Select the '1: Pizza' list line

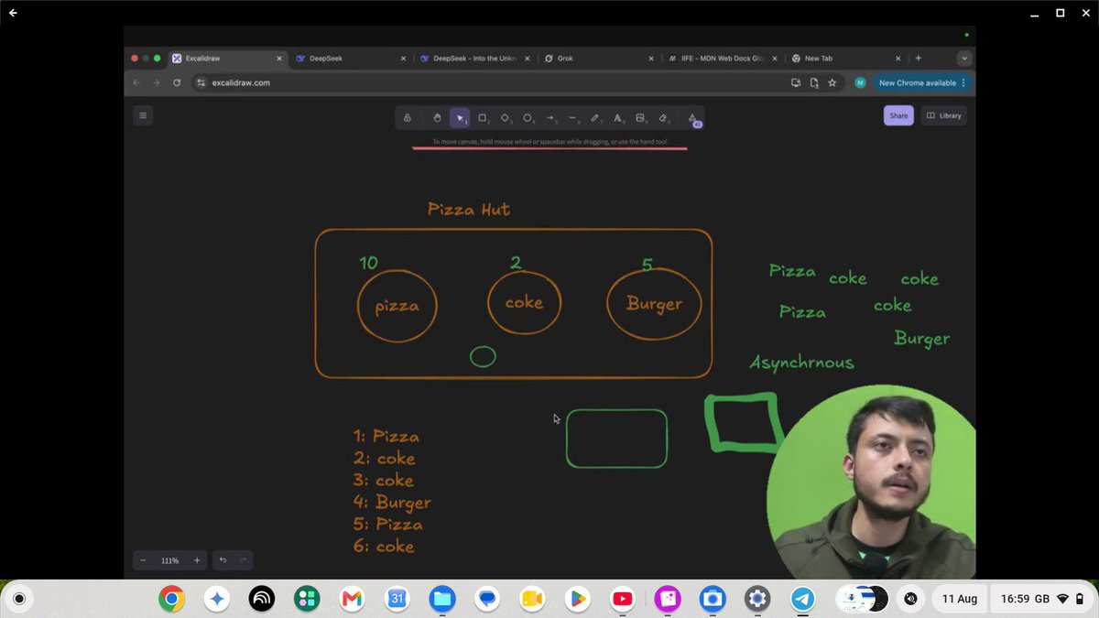(386, 436)
